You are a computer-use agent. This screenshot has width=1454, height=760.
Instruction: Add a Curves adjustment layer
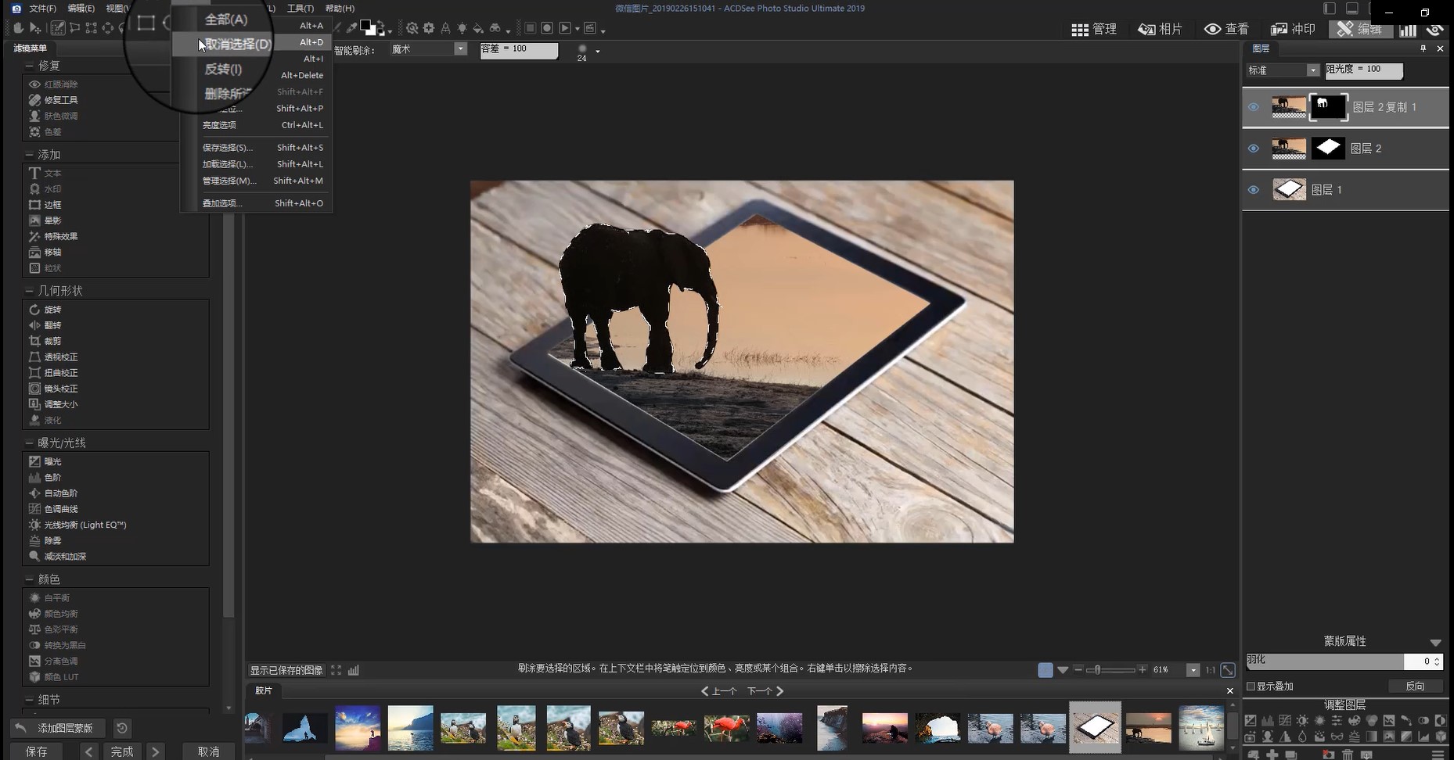pos(1285,720)
